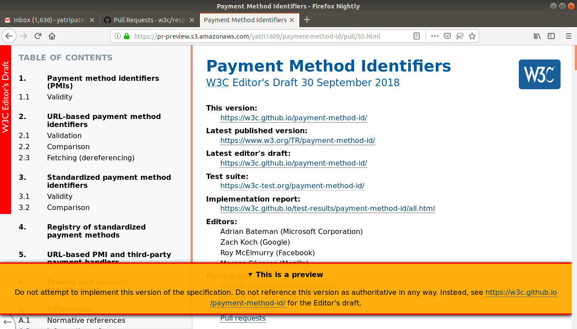Click the Pull requests link
577x329 pixels.
243,318
